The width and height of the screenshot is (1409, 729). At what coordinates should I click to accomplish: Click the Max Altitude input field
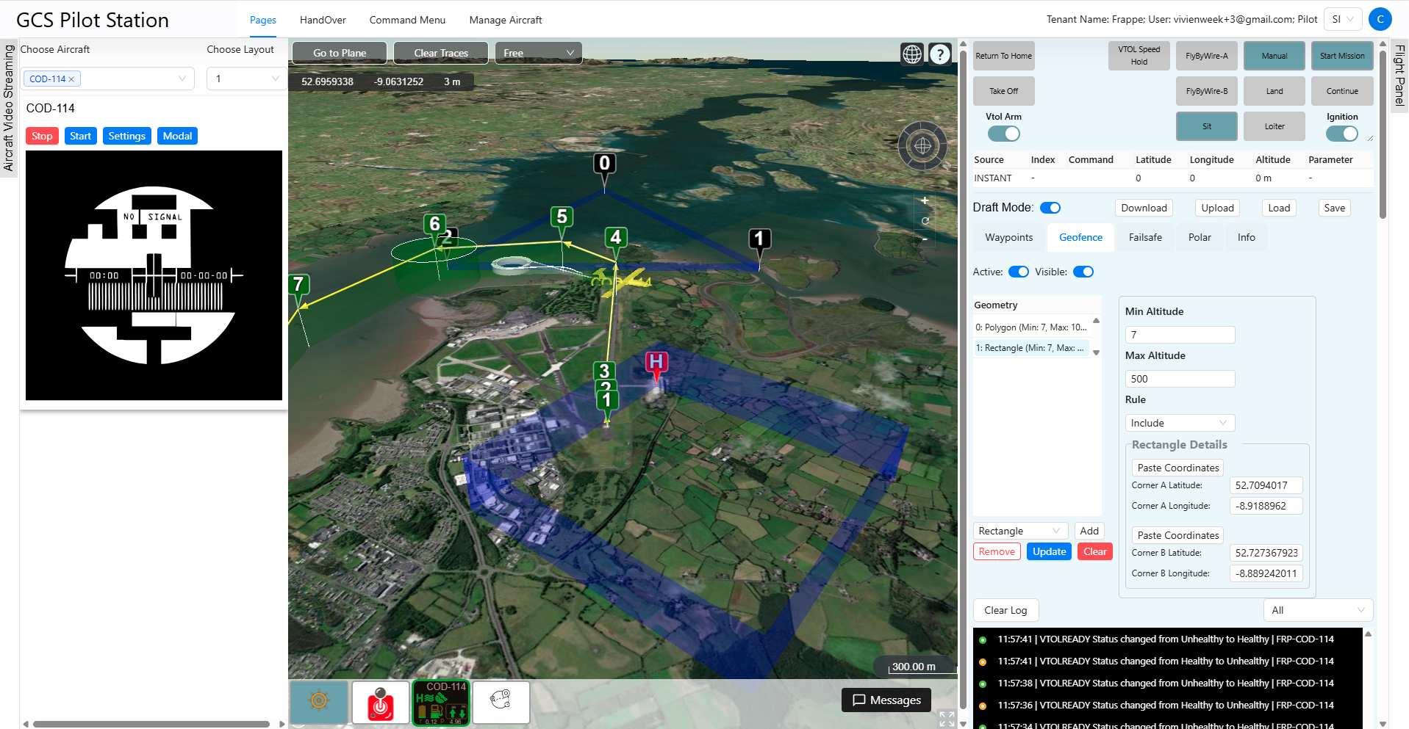pyautogui.click(x=1179, y=379)
